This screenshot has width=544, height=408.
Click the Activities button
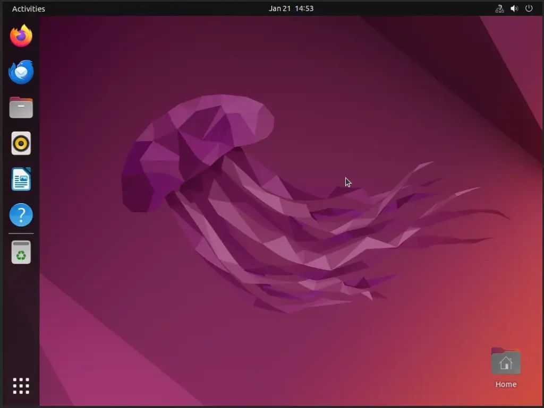click(x=29, y=8)
